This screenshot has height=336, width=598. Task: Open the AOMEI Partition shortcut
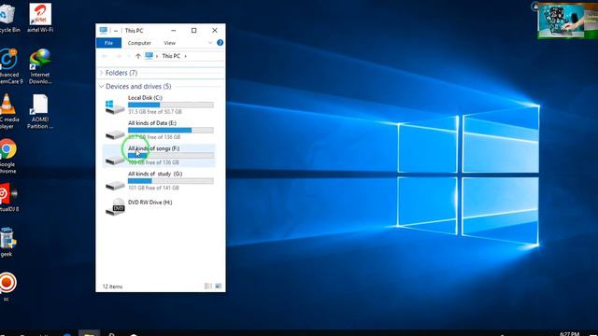pyautogui.click(x=40, y=111)
